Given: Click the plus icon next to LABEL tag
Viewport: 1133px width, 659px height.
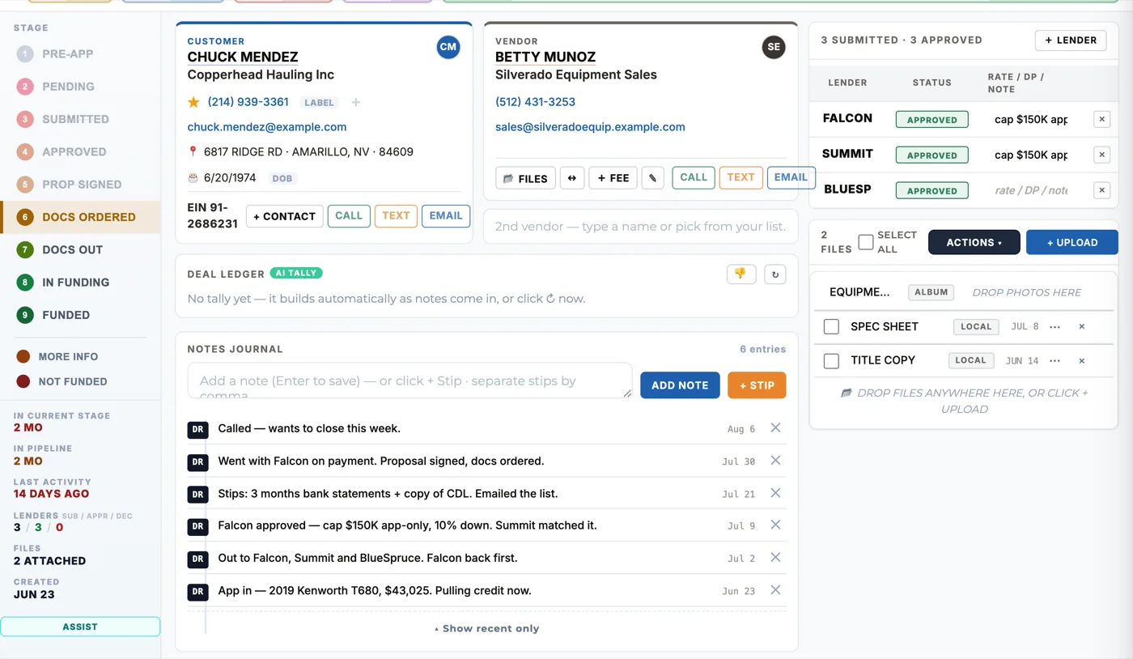Looking at the screenshot, I should 355,103.
